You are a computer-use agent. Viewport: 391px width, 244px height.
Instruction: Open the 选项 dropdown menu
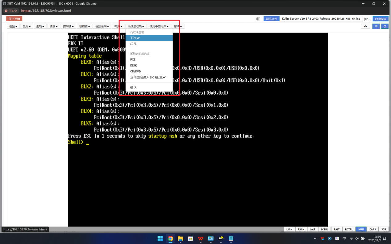(x=40, y=26)
